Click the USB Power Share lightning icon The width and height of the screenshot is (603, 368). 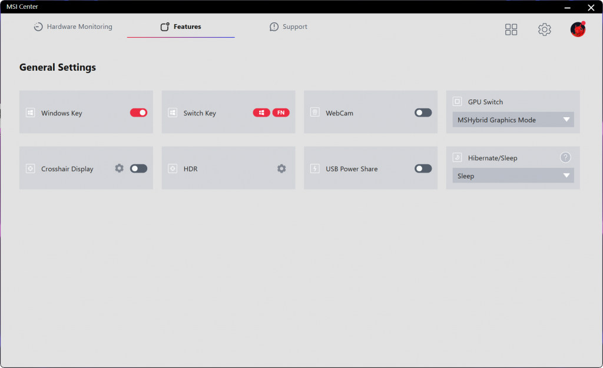(x=314, y=168)
